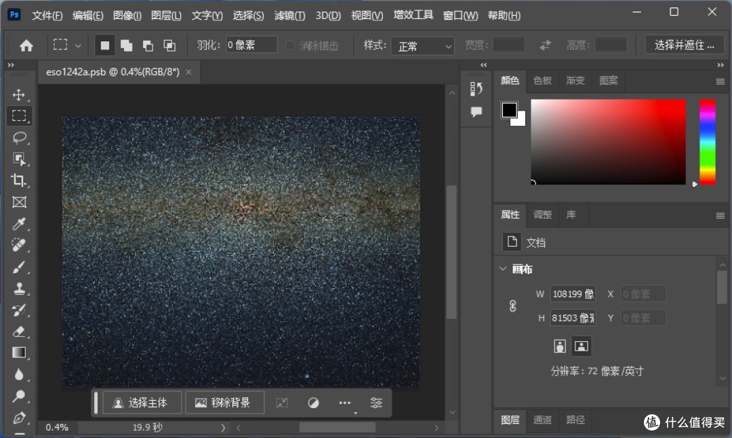
Task: Select the Object Selection tool
Action: coord(19,159)
